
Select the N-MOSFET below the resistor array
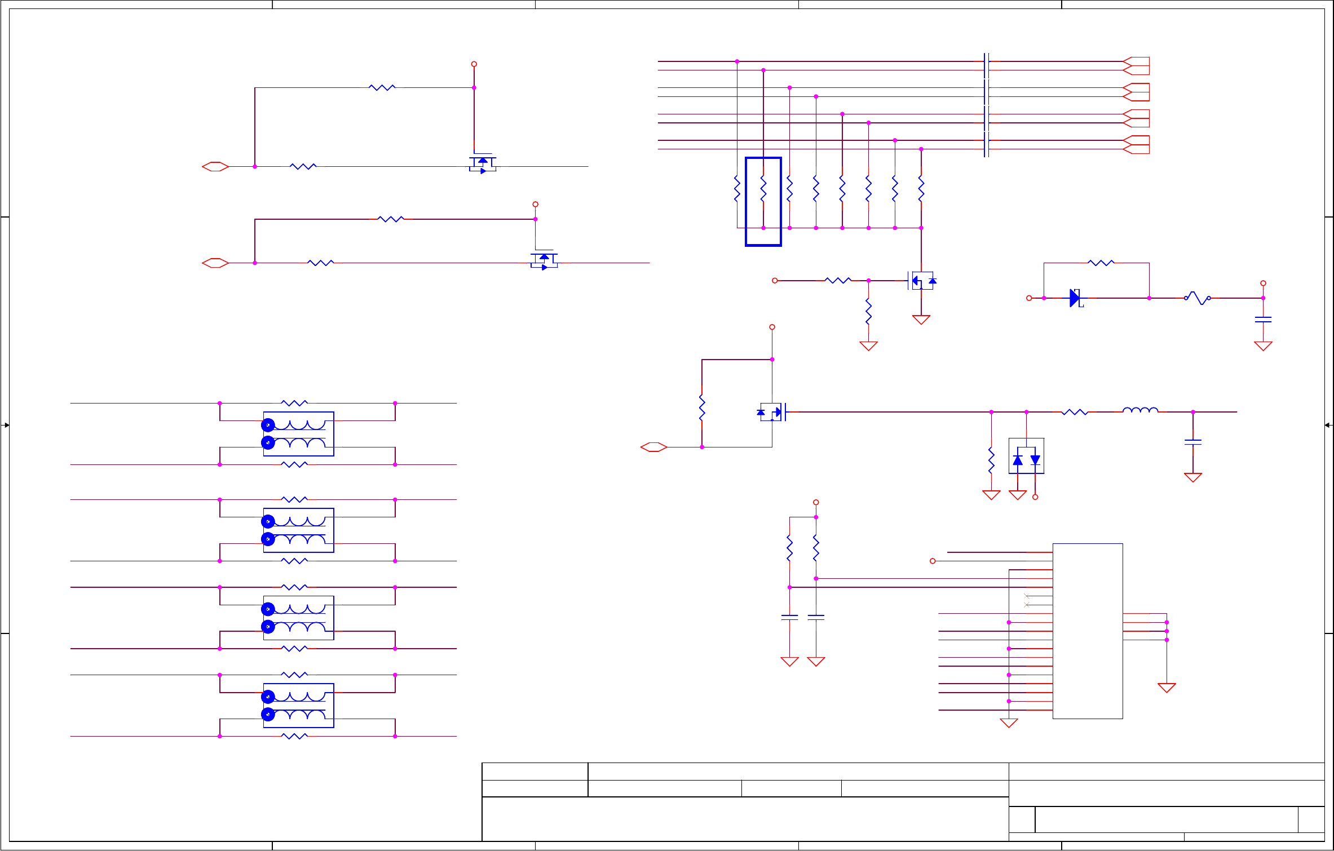click(x=920, y=281)
